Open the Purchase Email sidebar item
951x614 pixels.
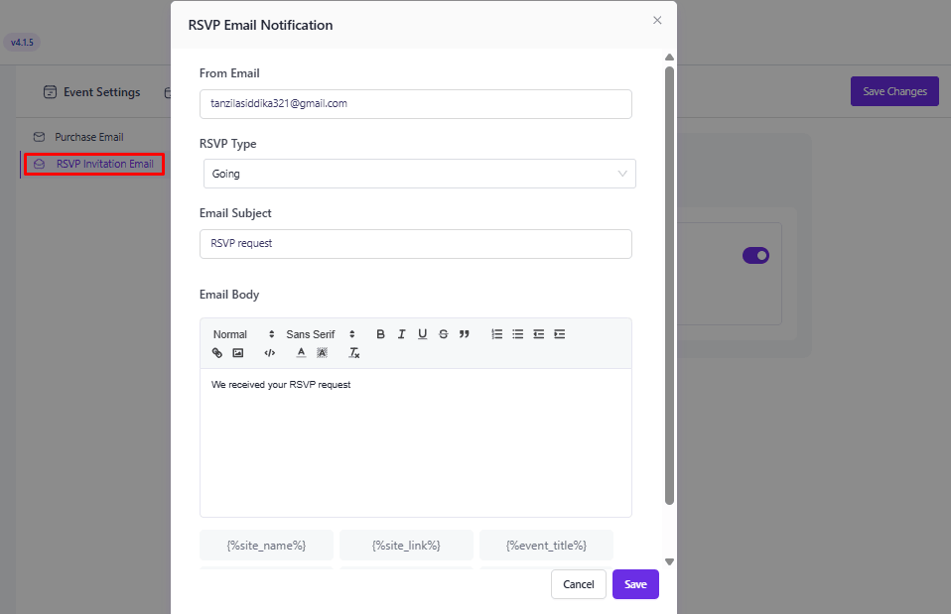88,137
